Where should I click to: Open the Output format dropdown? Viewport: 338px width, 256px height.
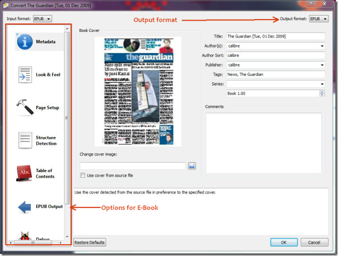[x=319, y=19]
